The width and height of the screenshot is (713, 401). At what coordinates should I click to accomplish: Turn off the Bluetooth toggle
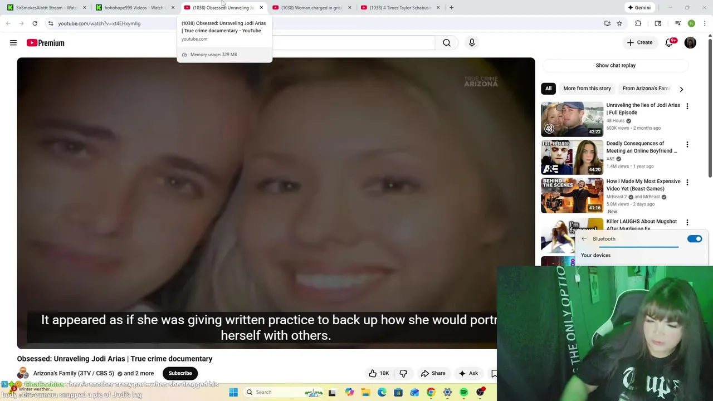pos(695,239)
